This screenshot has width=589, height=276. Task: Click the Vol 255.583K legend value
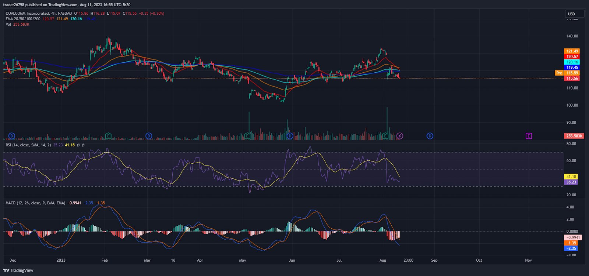tap(21, 24)
